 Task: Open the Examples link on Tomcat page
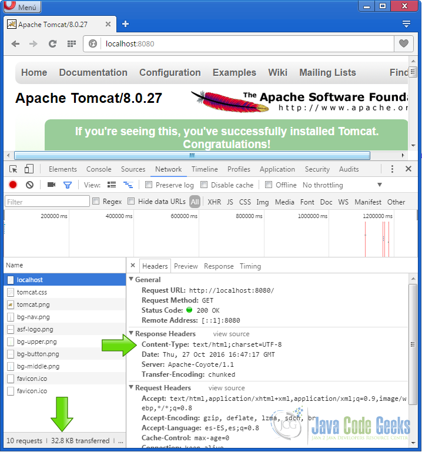click(x=235, y=73)
